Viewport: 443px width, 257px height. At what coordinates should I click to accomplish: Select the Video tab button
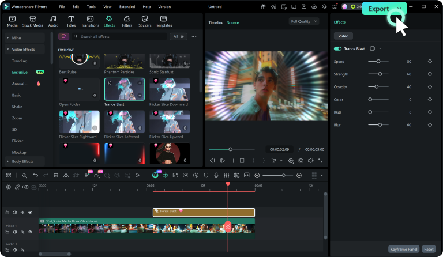pyautogui.click(x=343, y=36)
